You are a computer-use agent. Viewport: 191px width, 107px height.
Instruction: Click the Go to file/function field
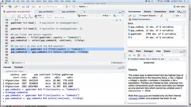click(x=50, y=7)
